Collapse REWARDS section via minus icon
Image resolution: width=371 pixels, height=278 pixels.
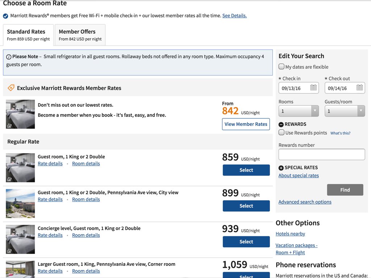click(281, 125)
